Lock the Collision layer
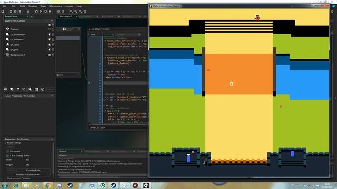The width and height of the screenshot is (337, 189). (53, 29)
